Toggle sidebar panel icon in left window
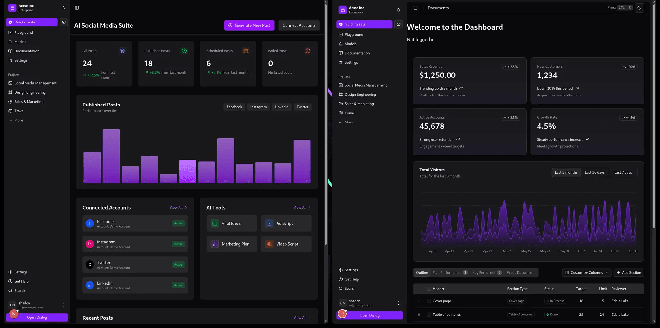660x328 pixels. pos(77,8)
